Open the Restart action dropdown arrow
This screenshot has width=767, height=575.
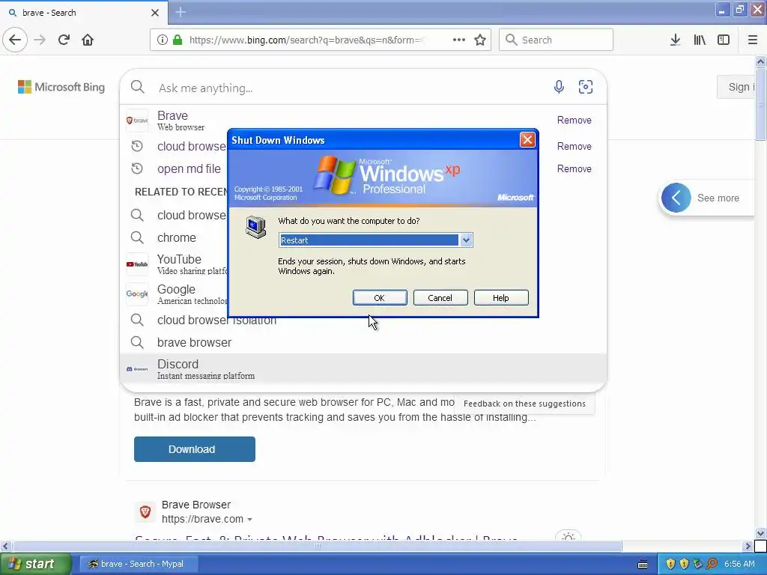466,240
